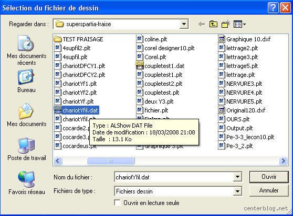Screen dimensions: 293x216
Task: Click in the Nom du fichier field
Action: pyautogui.click(x=174, y=177)
